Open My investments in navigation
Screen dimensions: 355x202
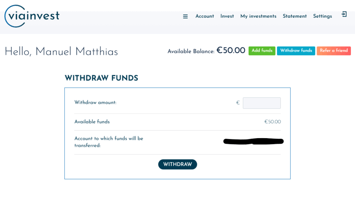(x=258, y=16)
